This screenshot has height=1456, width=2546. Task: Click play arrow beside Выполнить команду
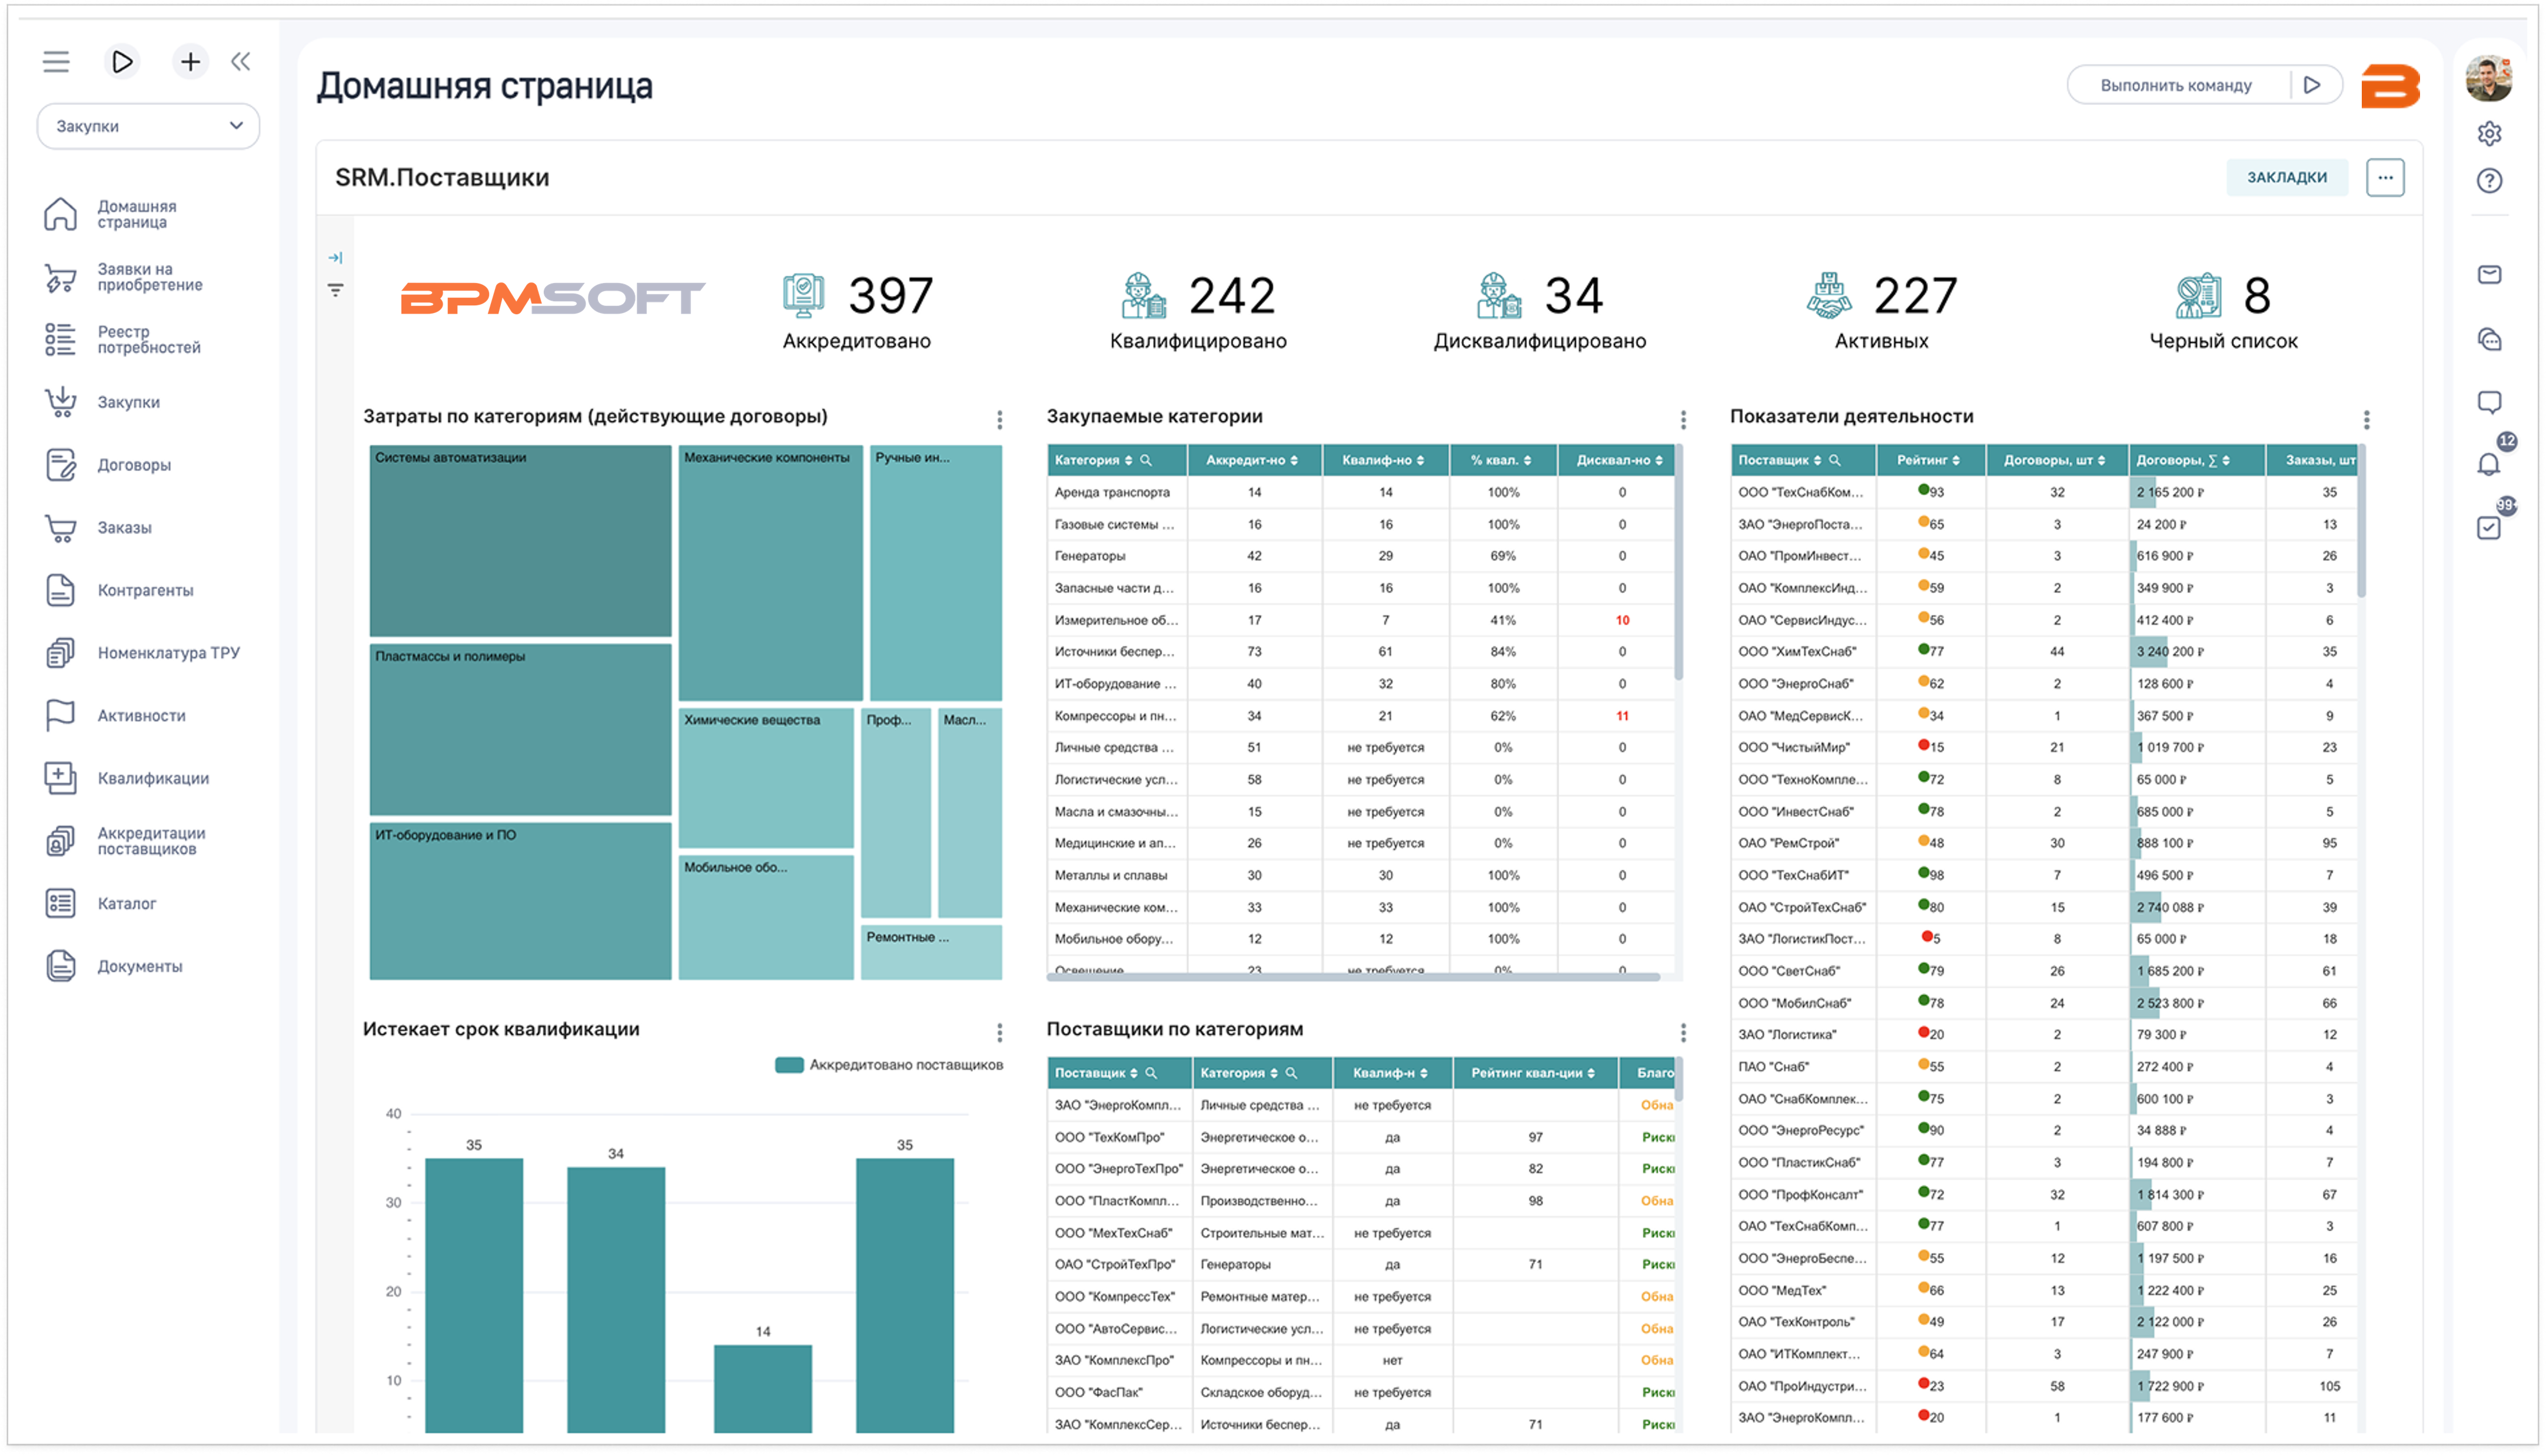(2313, 86)
